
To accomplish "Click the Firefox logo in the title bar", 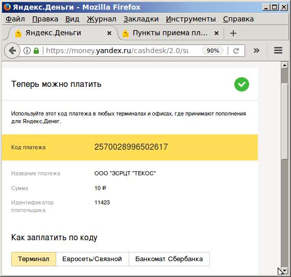I will point(7,7).
